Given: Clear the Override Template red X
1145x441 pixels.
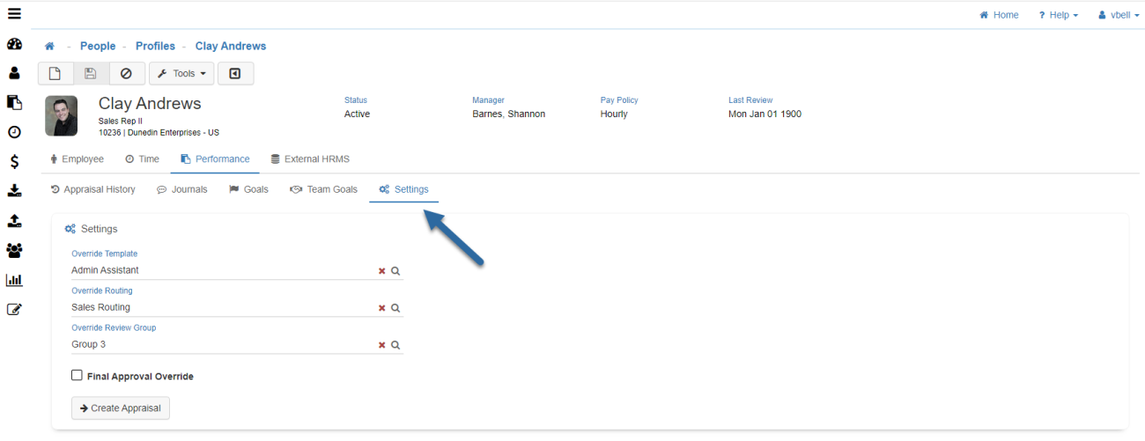Looking at the screenshot, I should click(x=381, y=271).
